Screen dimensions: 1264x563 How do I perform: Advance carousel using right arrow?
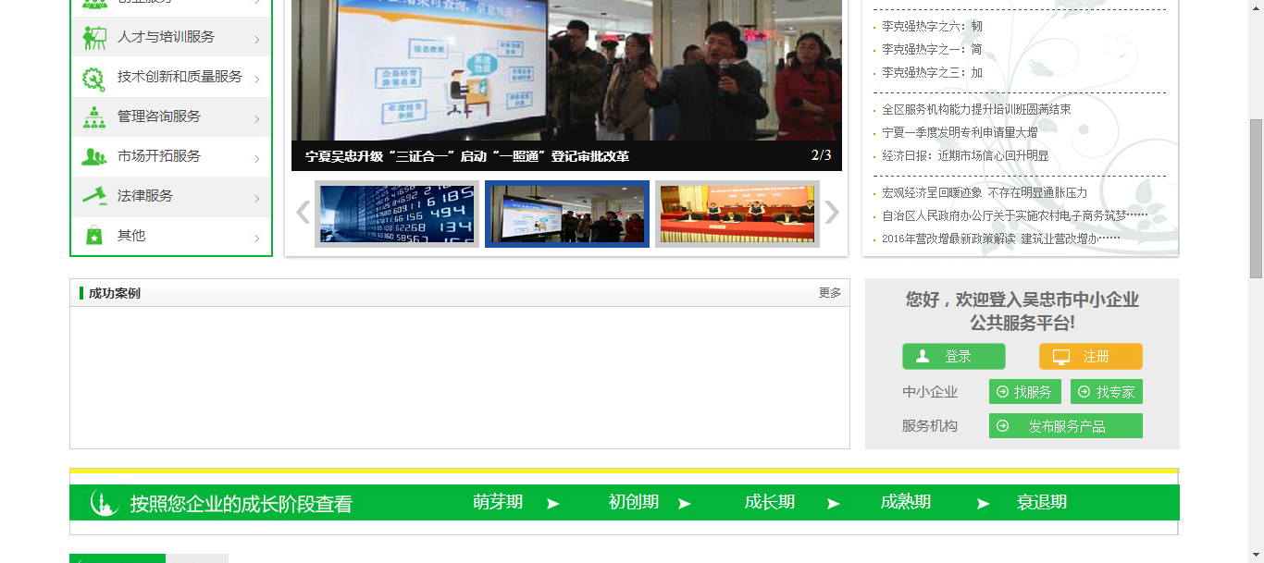coord(832,213)
